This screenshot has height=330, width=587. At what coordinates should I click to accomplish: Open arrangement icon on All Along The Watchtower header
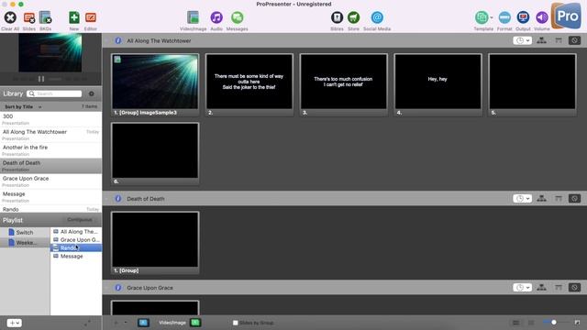541,40
